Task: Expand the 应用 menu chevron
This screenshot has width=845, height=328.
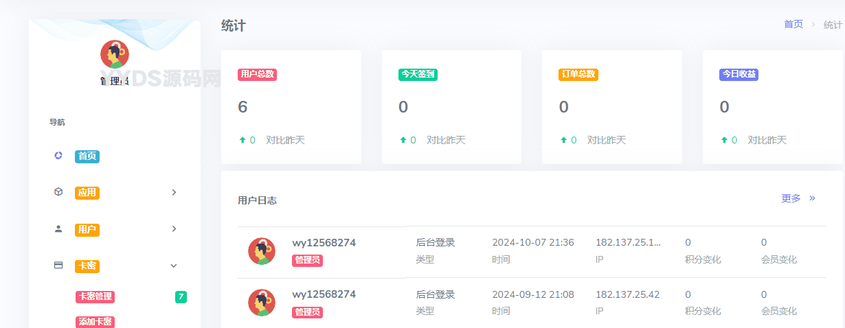Action: coord(174,193)
